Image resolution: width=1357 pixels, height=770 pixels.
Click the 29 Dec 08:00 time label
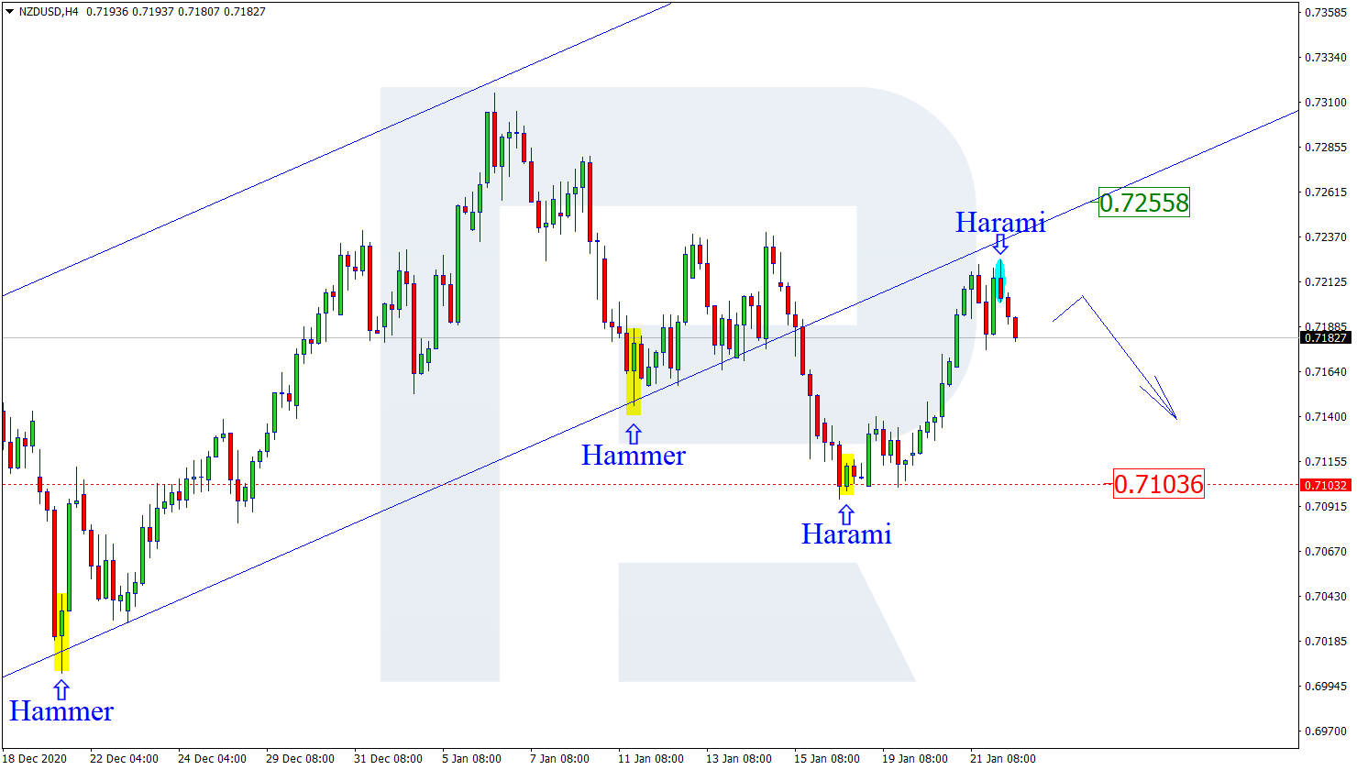[x=300, y=759]
